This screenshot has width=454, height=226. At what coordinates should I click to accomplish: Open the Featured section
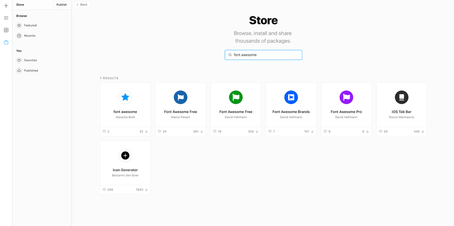point(30,25)
